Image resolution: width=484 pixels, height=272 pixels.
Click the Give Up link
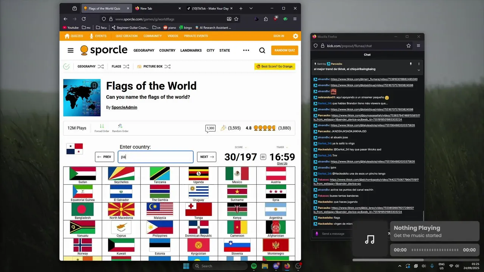[x=282, y=164]
